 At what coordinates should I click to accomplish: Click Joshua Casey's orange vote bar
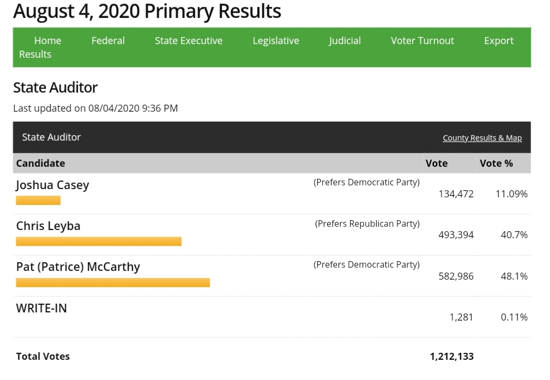(x=38, y=201)
